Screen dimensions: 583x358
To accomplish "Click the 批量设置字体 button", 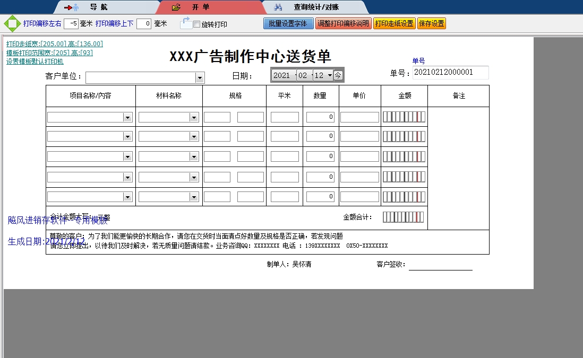I will (x=288, y=23).
